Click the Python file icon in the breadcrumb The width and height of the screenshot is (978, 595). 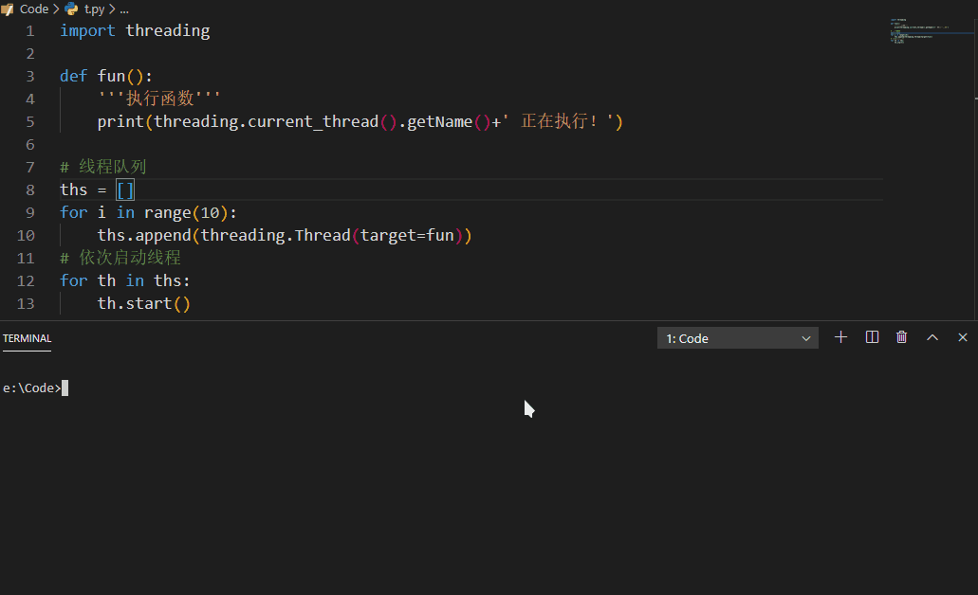pos(70,9)
